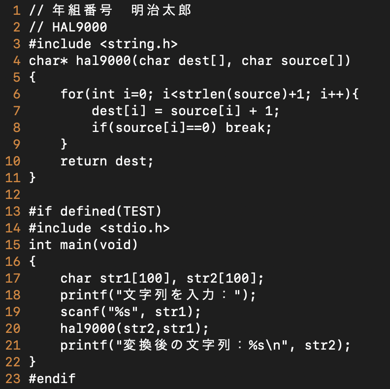Image resolution: width=390 pixels, height=389 pixels.
Task: Click the closing brace on line 9
Action: [64, 144]
